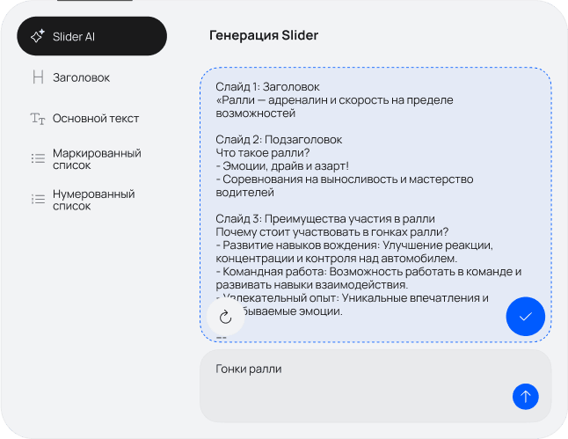Click the Slider AI sparkle icon
The width and height of the screenshot is (568, 439).
[x=38, y=36]
